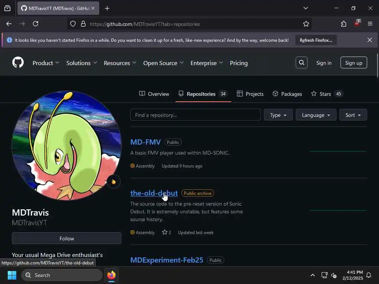Click the 'Updated 9 hours ago' text
The width and height of the screenshot is (379, 284).
[182, 166]
